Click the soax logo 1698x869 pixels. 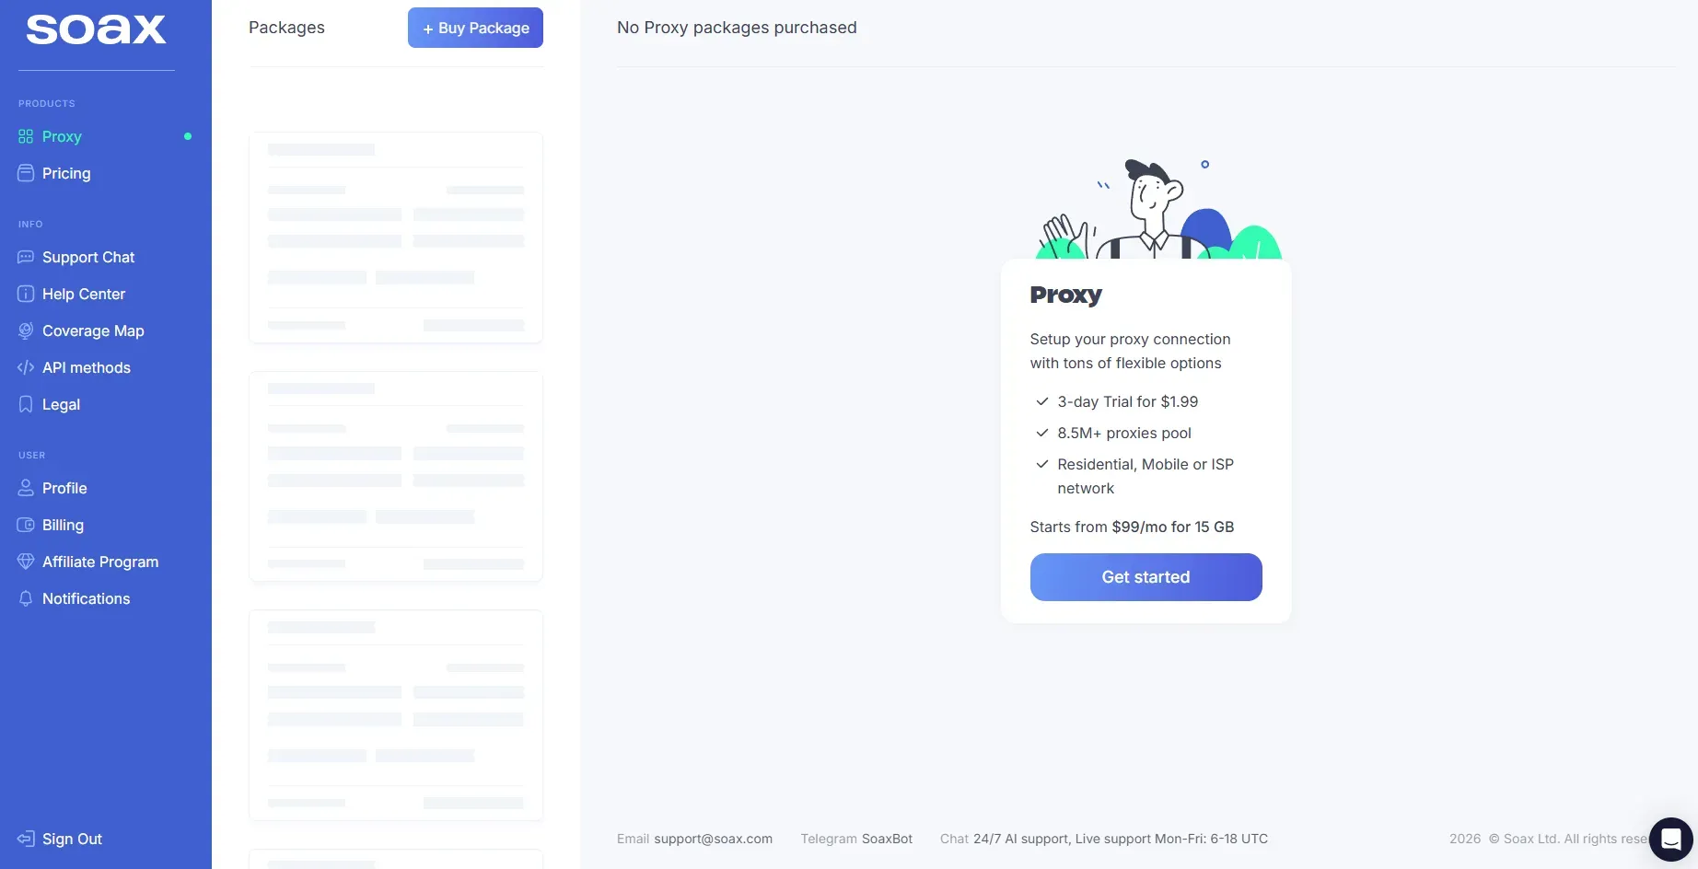pos(96,29)
